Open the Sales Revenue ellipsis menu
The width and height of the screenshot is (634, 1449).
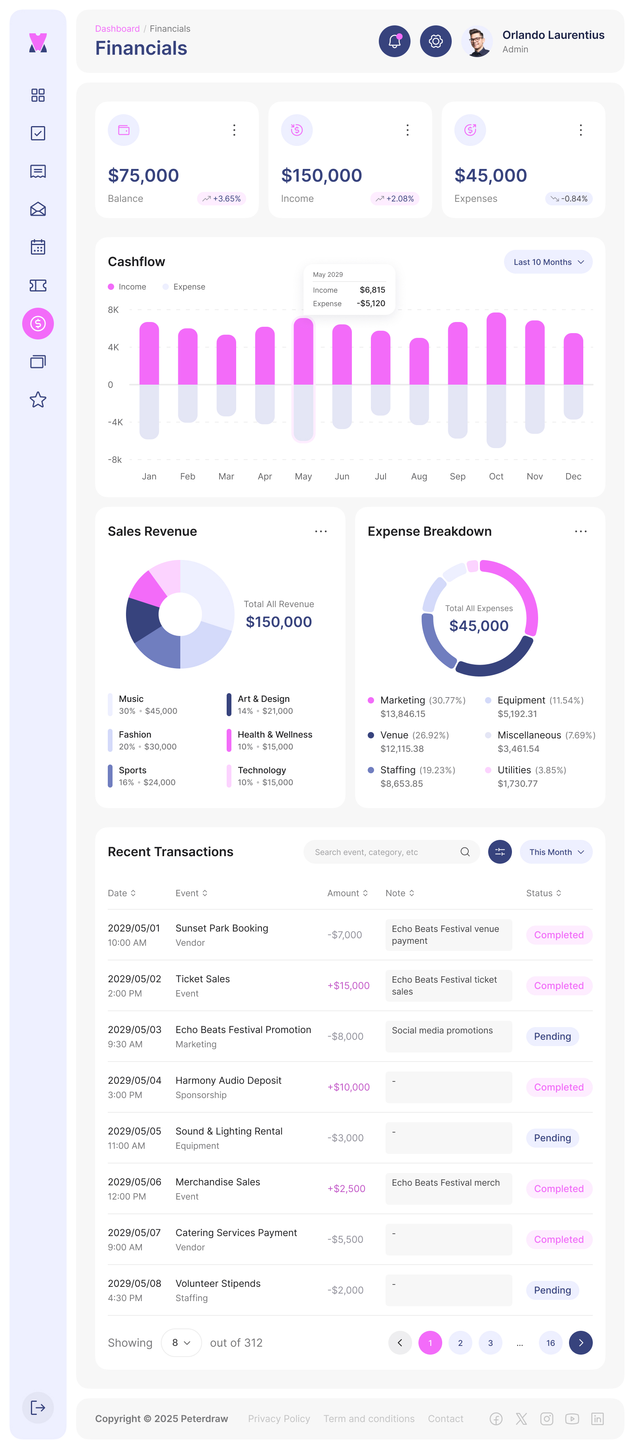[321, 531]
